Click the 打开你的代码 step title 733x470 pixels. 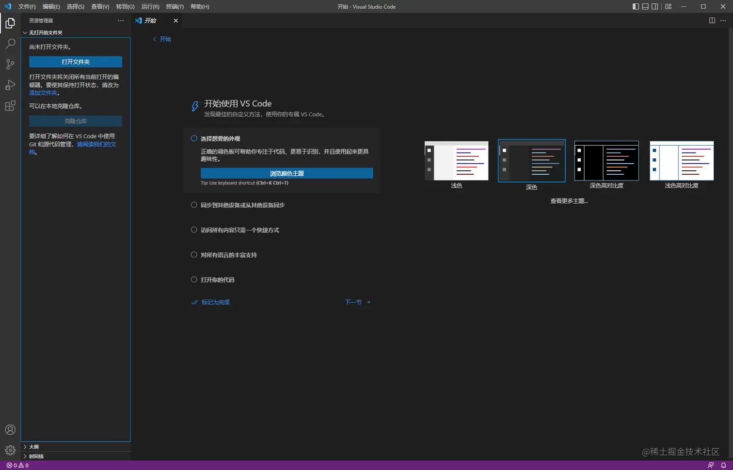point(218,280)
